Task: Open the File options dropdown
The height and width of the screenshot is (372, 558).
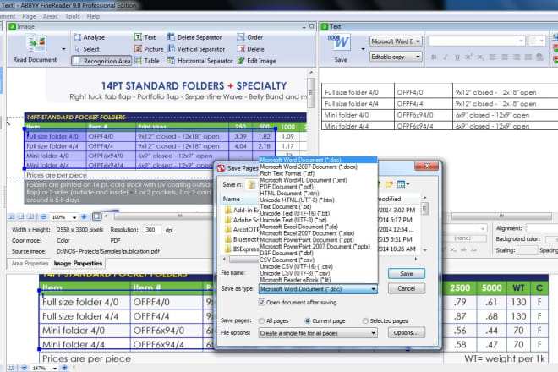Action: pyautogui.click(x=318, y=333)
